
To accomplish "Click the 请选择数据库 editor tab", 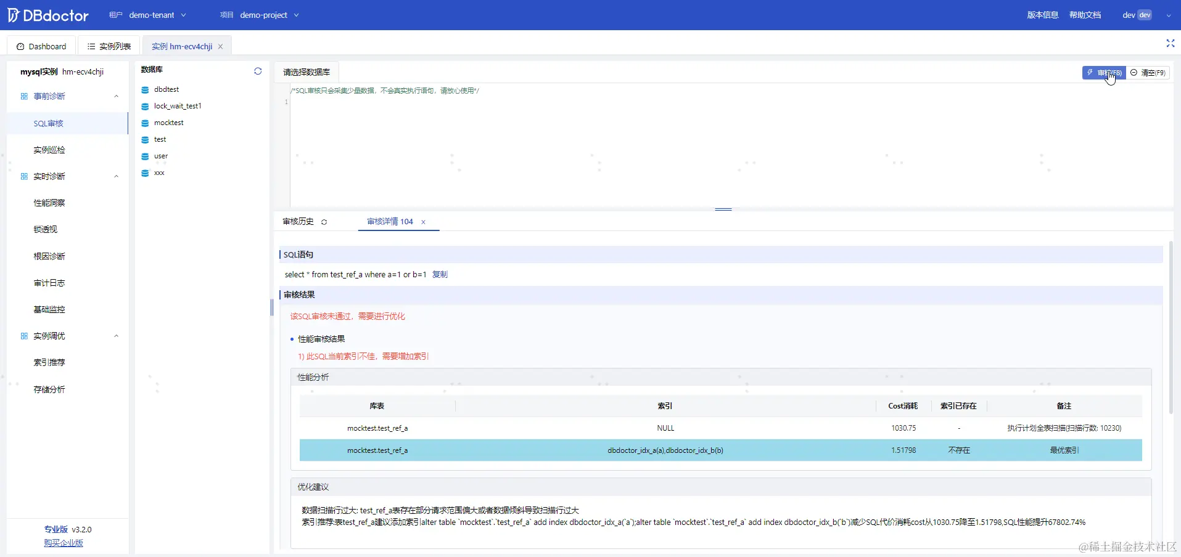I will click(307, 72).
